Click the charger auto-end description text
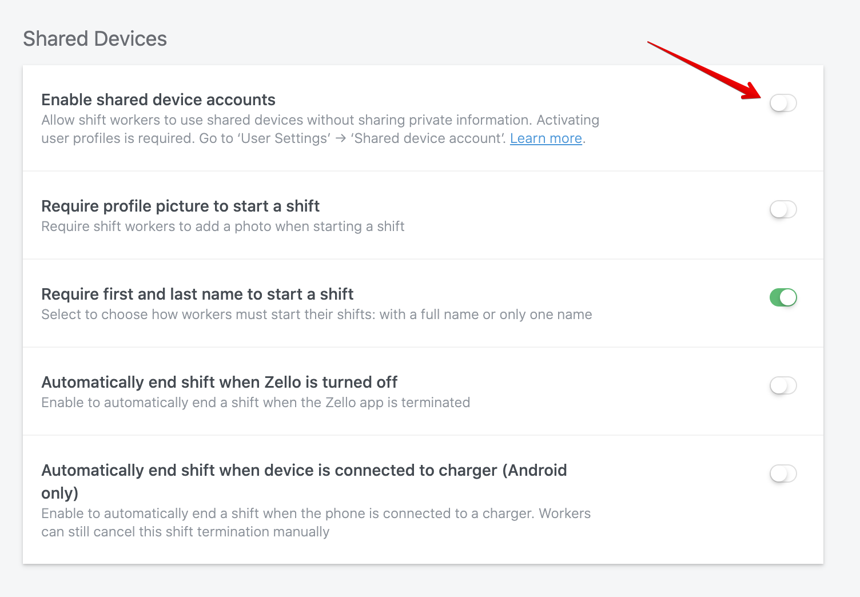The image size is (860, 597). [x=316, y=513]
